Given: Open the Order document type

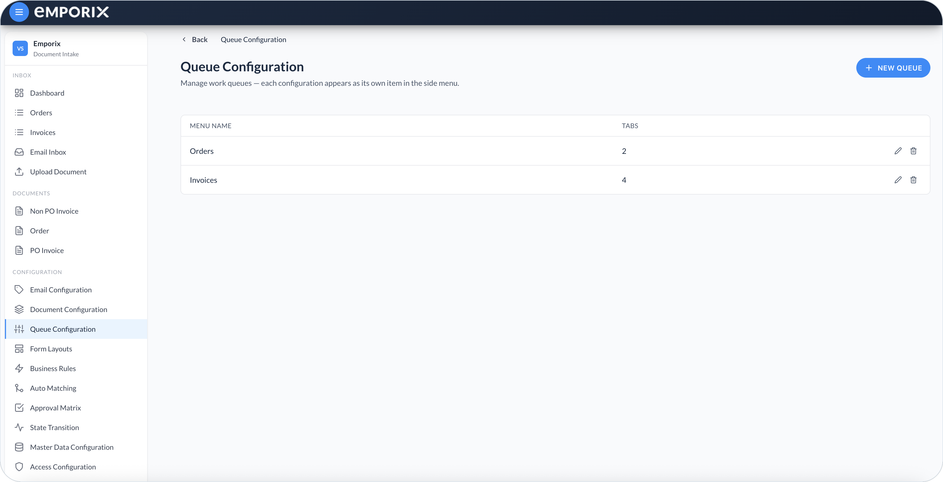Looking at the screenshot, I should click(76, 231).
